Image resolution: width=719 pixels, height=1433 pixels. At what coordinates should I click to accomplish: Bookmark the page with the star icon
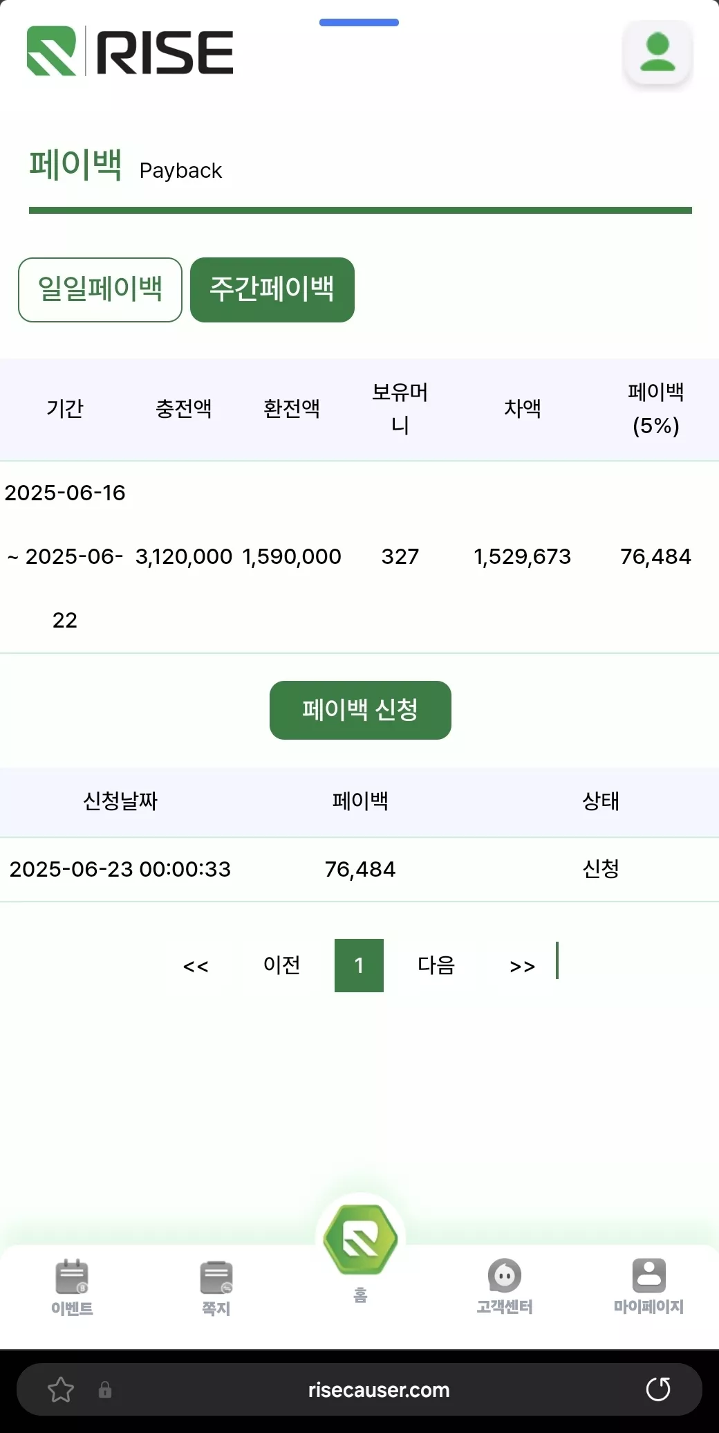click(61, 1389)
